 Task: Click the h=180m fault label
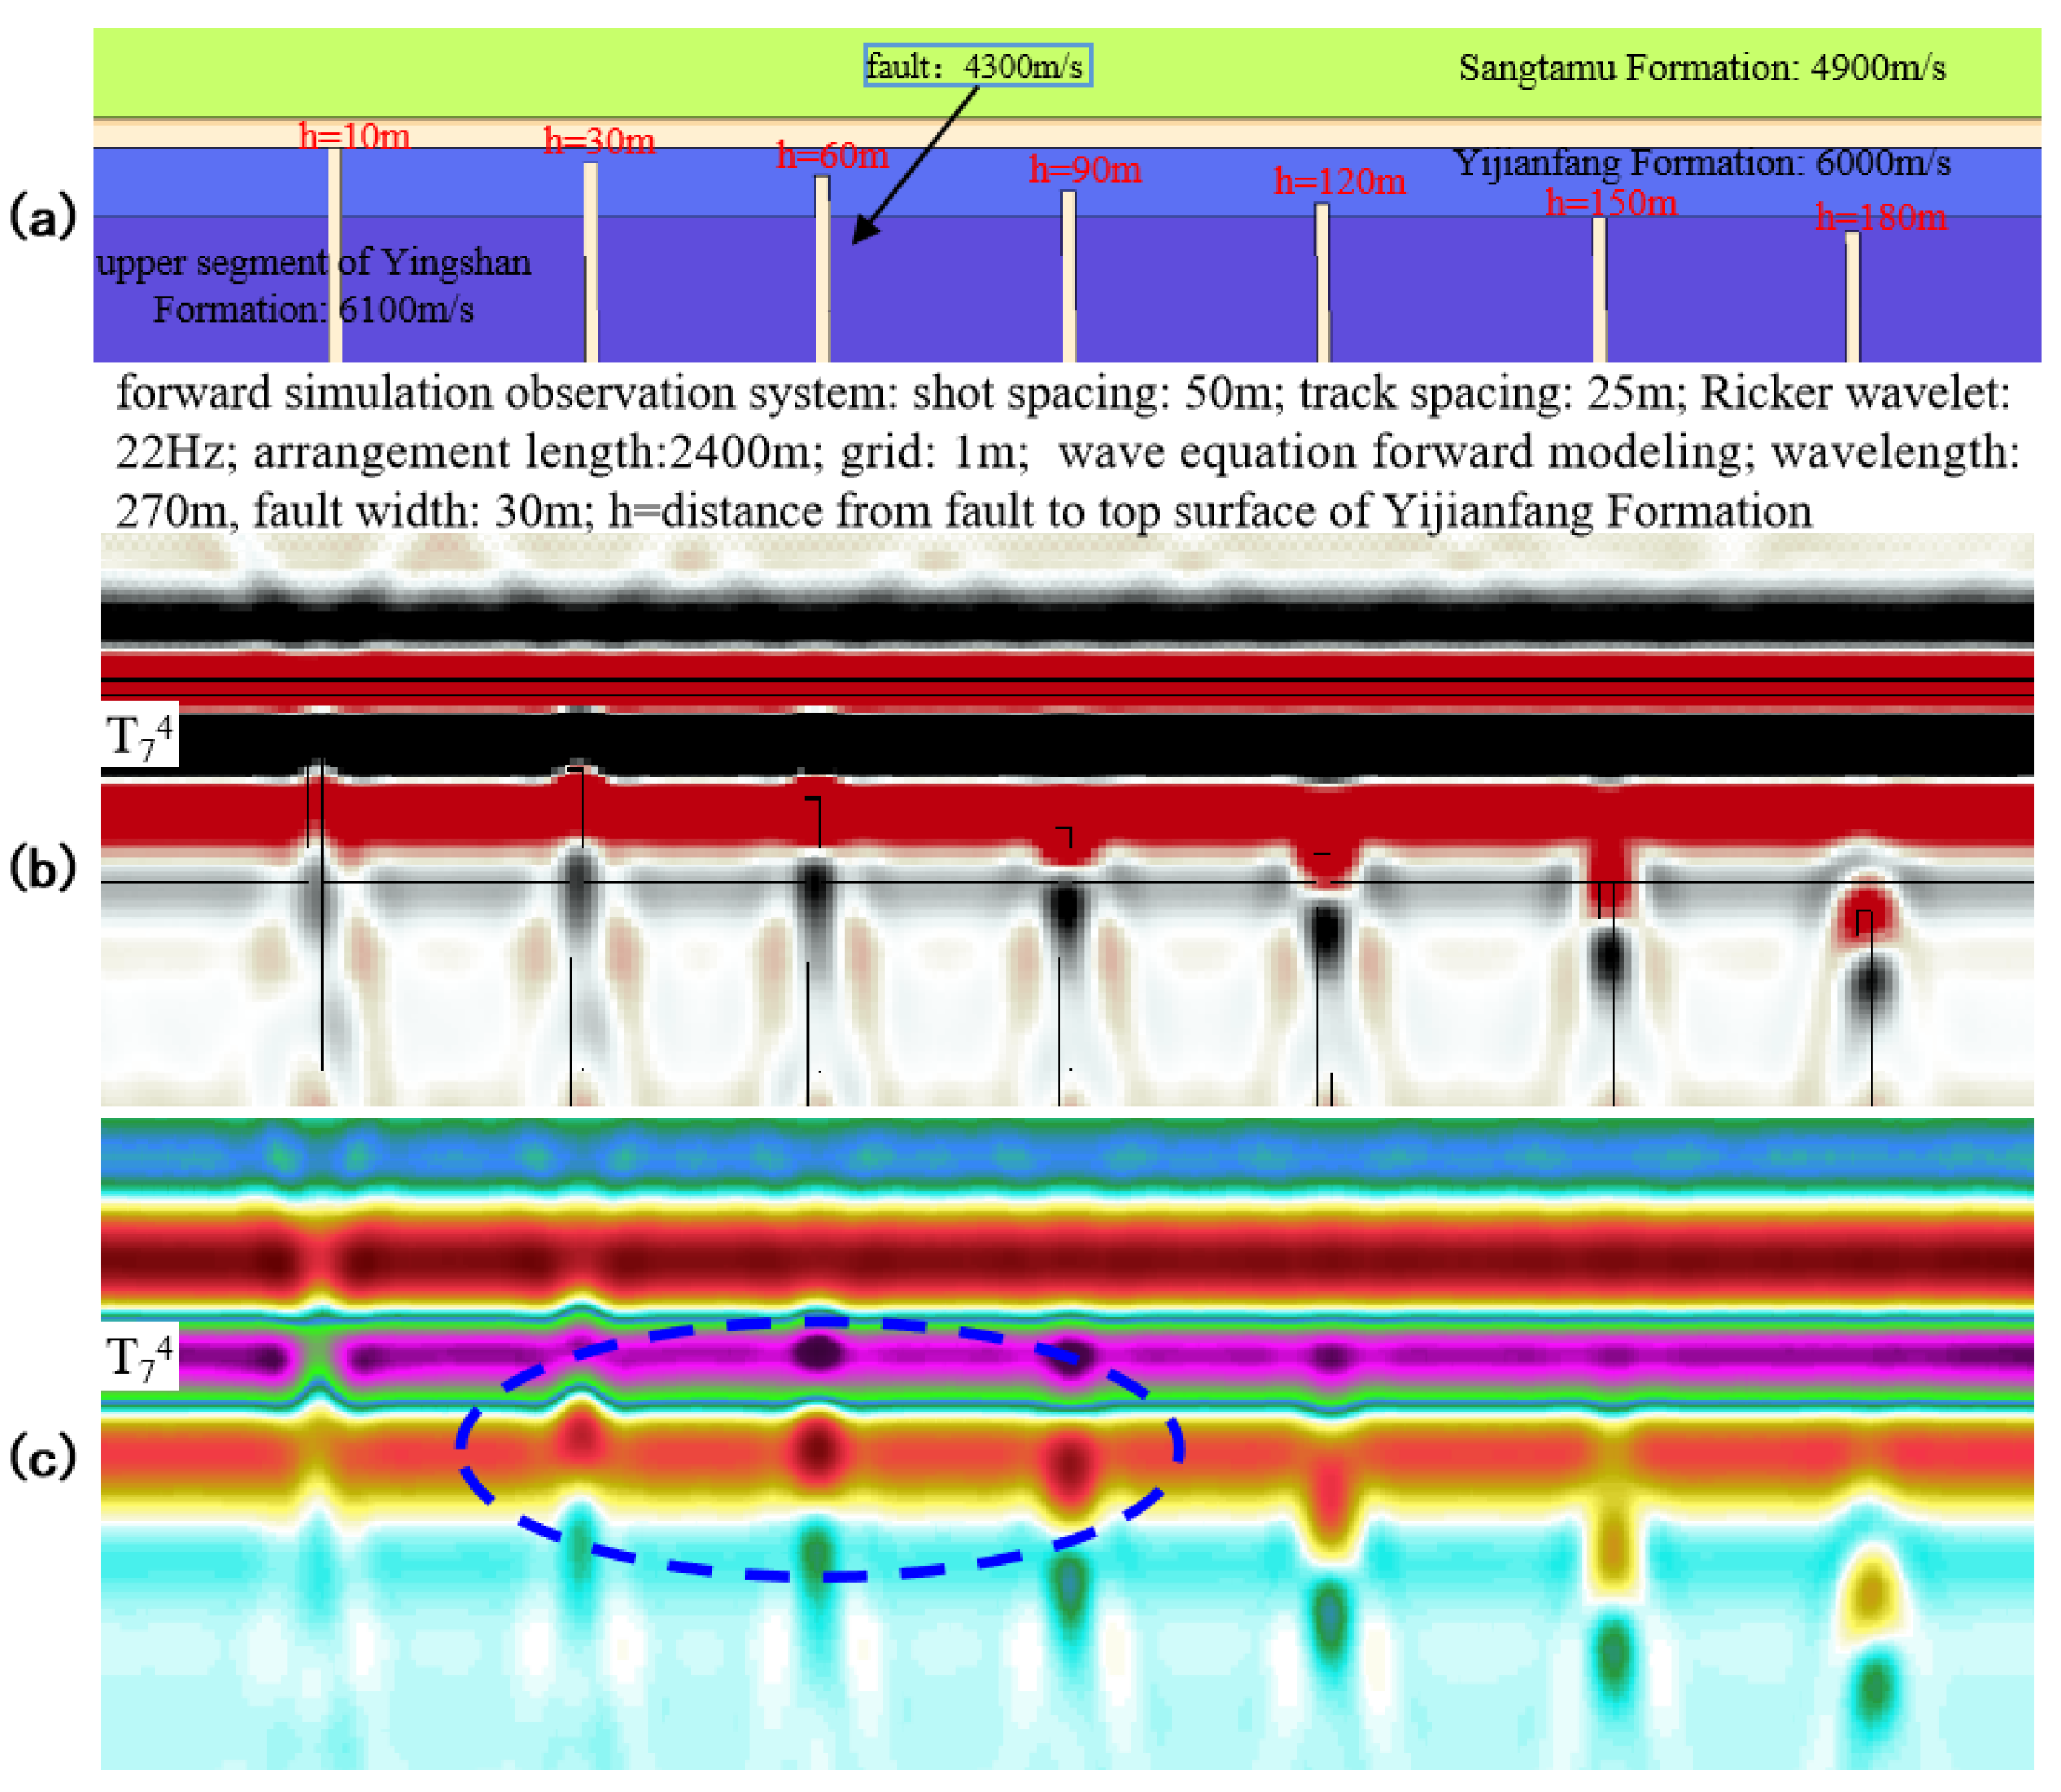[x=1880, y=217]
